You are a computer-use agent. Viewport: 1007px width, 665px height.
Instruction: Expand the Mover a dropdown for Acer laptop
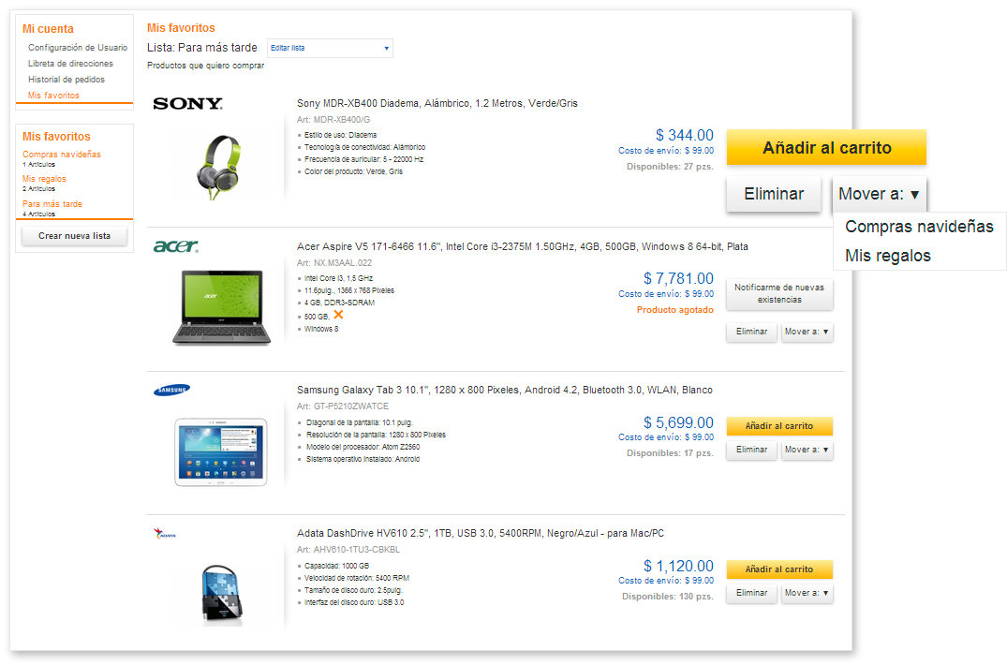tap(807, 332)
